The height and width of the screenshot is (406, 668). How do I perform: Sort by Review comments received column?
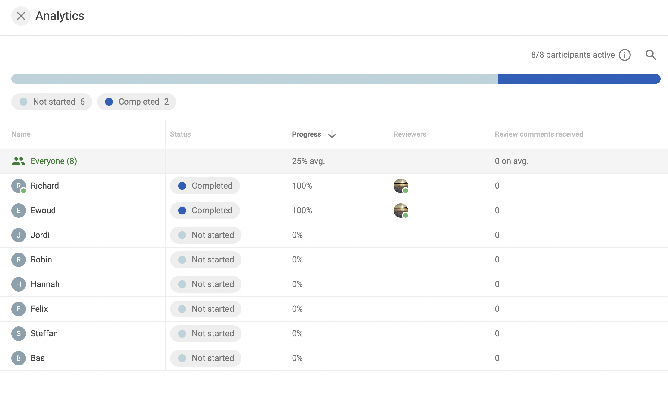click(539, 134)
